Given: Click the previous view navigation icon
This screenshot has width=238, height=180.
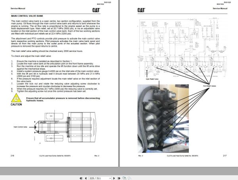Looking at the screenshot, I should pyautogui.click(x=124, y=178).
